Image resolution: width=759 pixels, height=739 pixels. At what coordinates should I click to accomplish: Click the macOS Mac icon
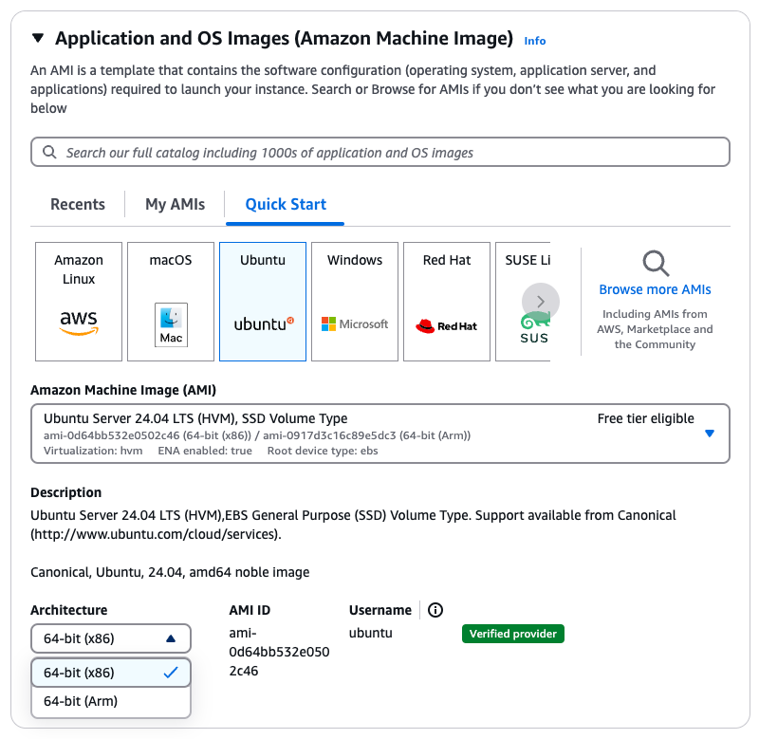point(170,325)
